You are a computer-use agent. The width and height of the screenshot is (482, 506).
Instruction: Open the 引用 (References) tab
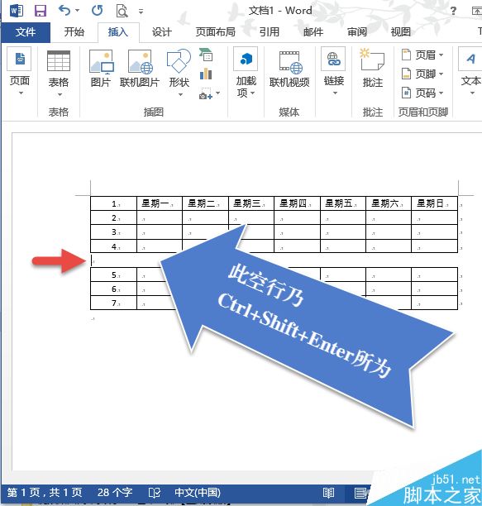pyautogui.click(x=270, y=32)
